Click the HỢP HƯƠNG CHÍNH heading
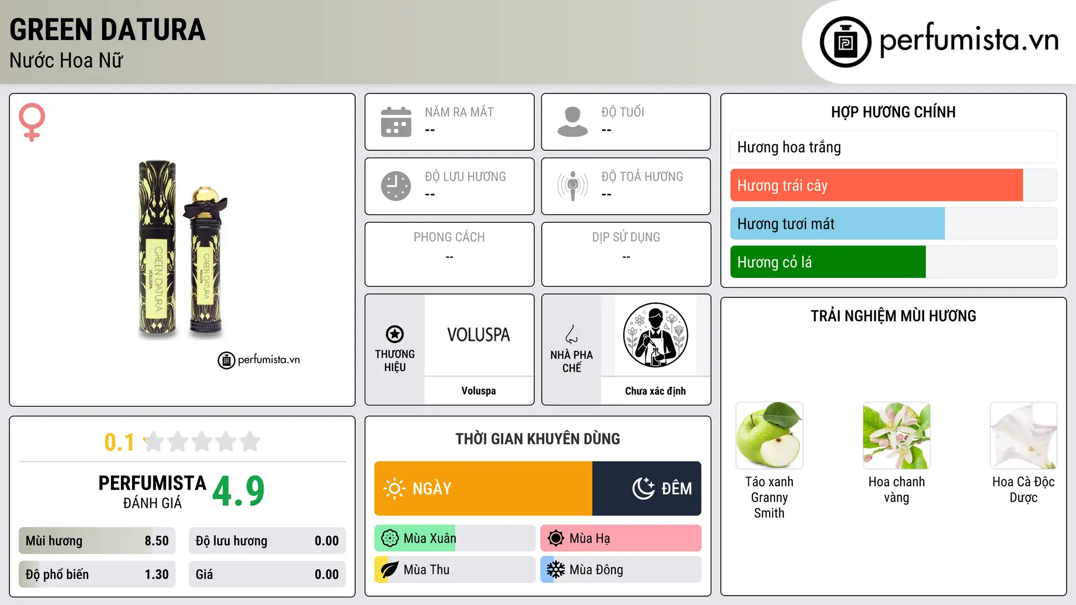 click(x=893, y=112)
